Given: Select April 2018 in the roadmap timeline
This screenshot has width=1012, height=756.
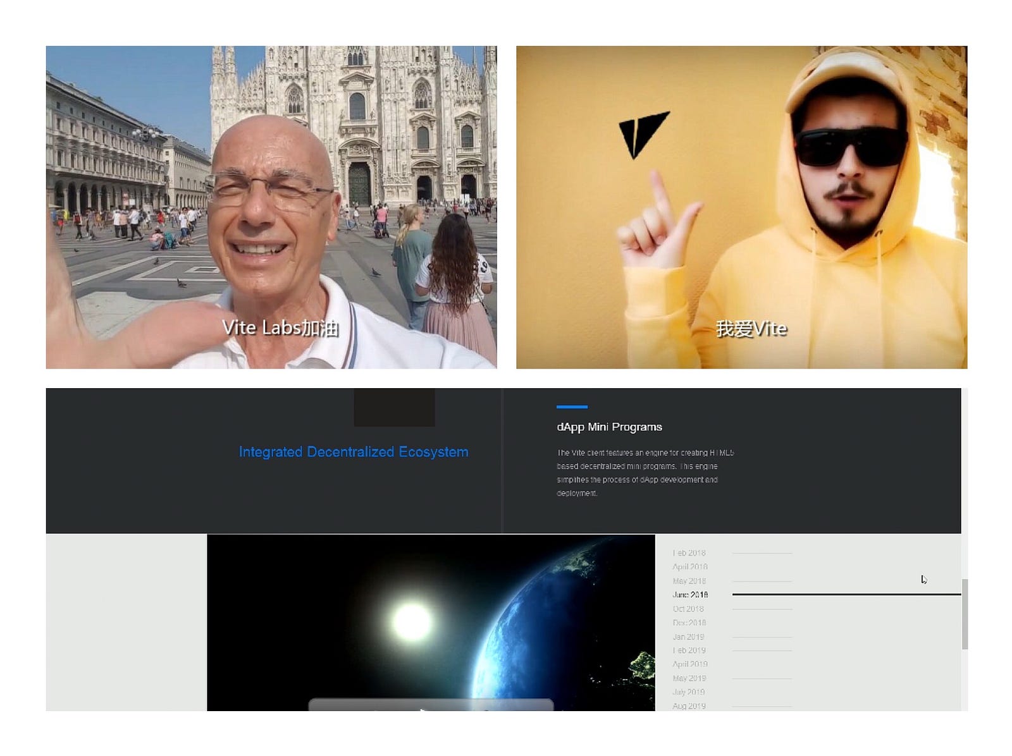Looking at the screenshot, I should [x=690, y=567].
